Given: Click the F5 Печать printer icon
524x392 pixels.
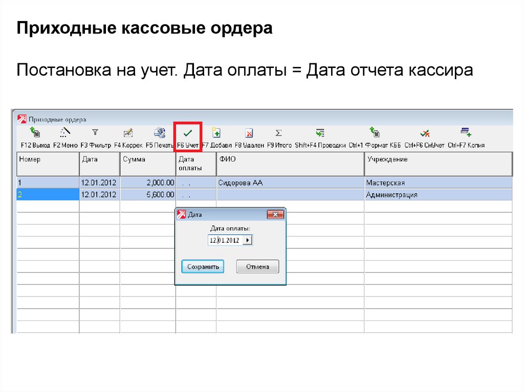Looking at the screenshot, I should click(x=160, y=133).
